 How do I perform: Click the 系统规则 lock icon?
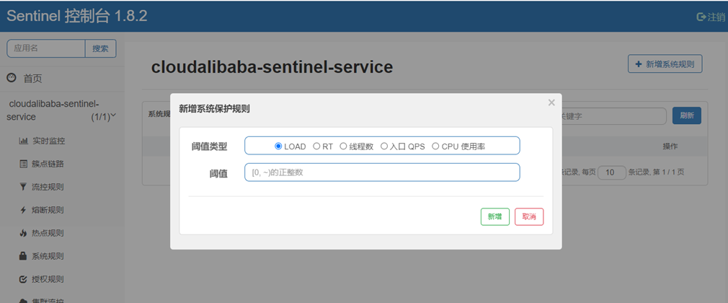(x=23, y=256)
